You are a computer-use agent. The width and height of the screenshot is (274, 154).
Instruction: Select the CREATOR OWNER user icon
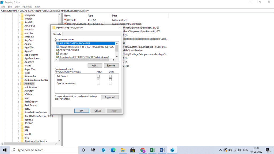(x=58, y=50)
